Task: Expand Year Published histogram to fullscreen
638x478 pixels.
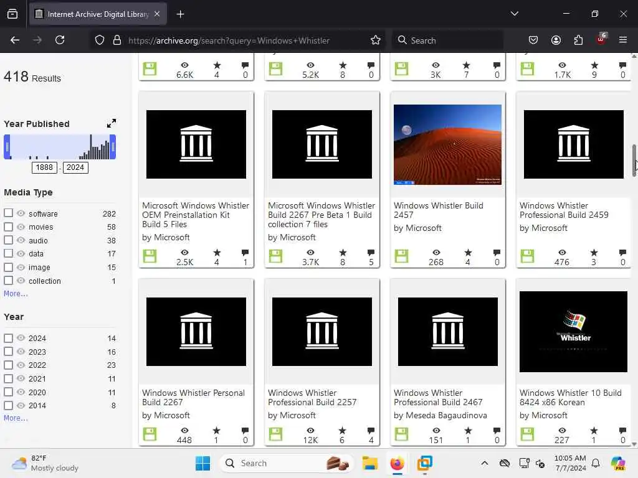Action: (x=111, y=123)
